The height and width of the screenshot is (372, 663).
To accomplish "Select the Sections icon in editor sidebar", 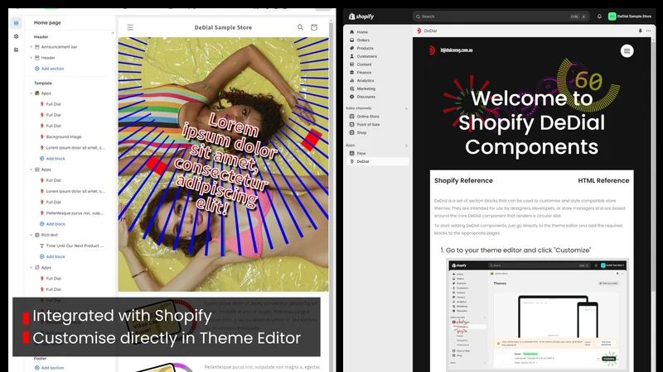I will click(16, 23).
